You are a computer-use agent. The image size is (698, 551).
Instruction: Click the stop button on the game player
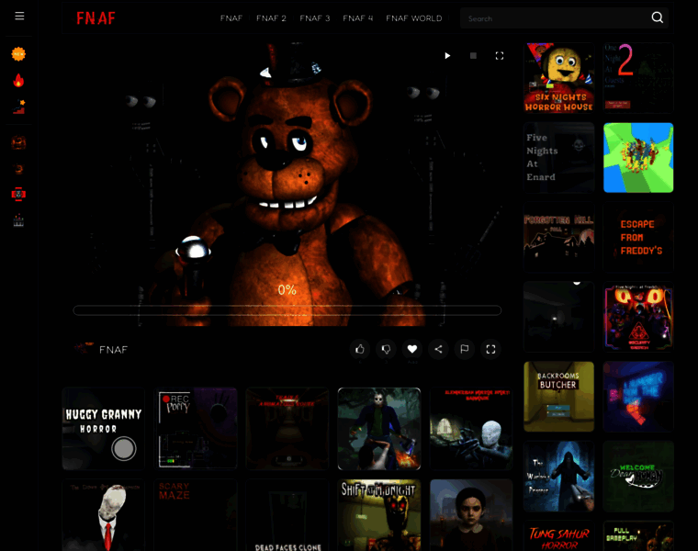473,56
